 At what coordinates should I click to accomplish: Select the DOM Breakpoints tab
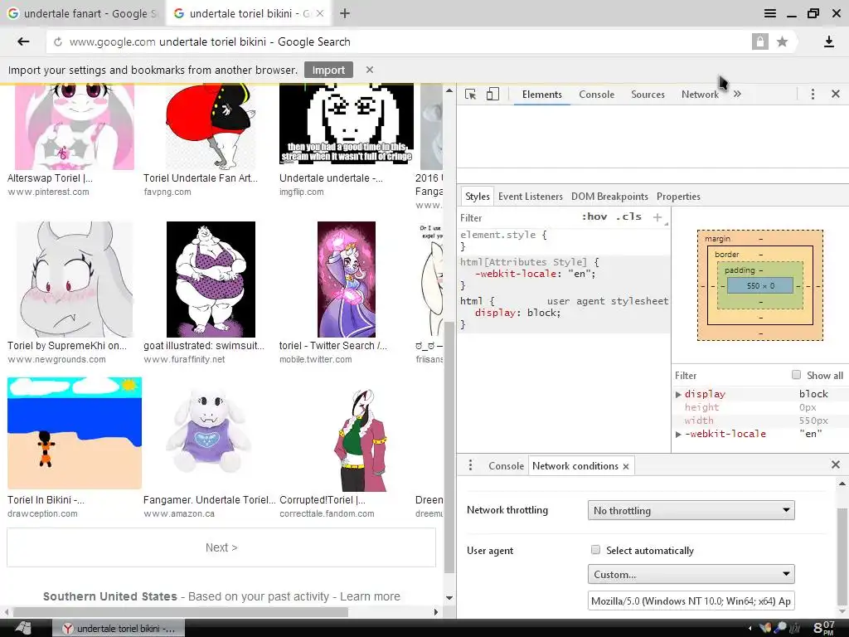[609, 196]
